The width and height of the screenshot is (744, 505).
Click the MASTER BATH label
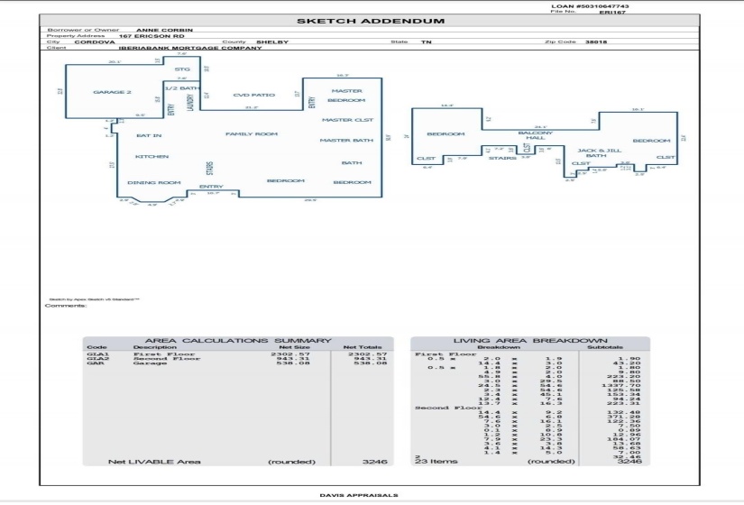click(346, 141)
